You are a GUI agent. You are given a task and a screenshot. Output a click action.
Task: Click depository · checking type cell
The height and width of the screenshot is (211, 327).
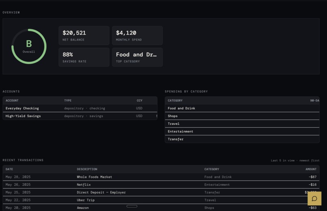click(x=84, y=108)
